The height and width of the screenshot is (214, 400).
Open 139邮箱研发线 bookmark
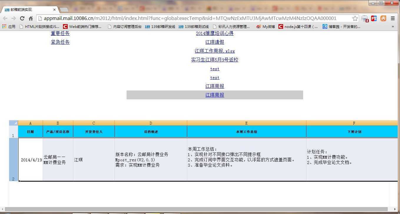(x=160, y=26)
